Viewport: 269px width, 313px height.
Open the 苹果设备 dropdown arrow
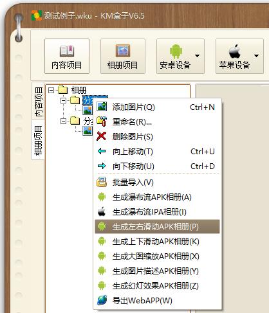tap(256, 56)
